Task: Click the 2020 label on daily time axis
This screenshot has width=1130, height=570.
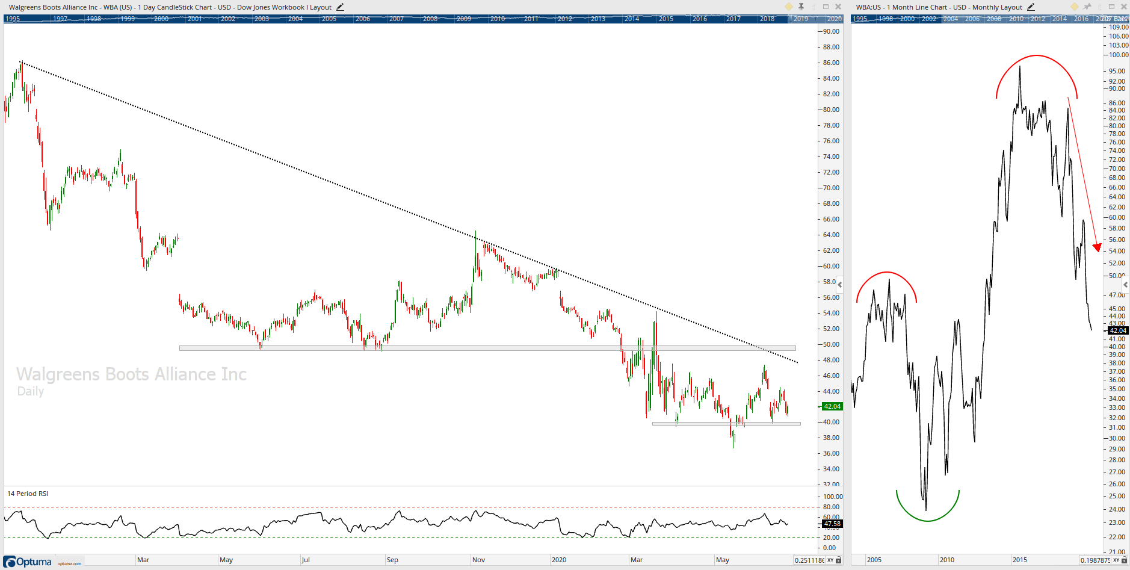Action: [559, 560]
